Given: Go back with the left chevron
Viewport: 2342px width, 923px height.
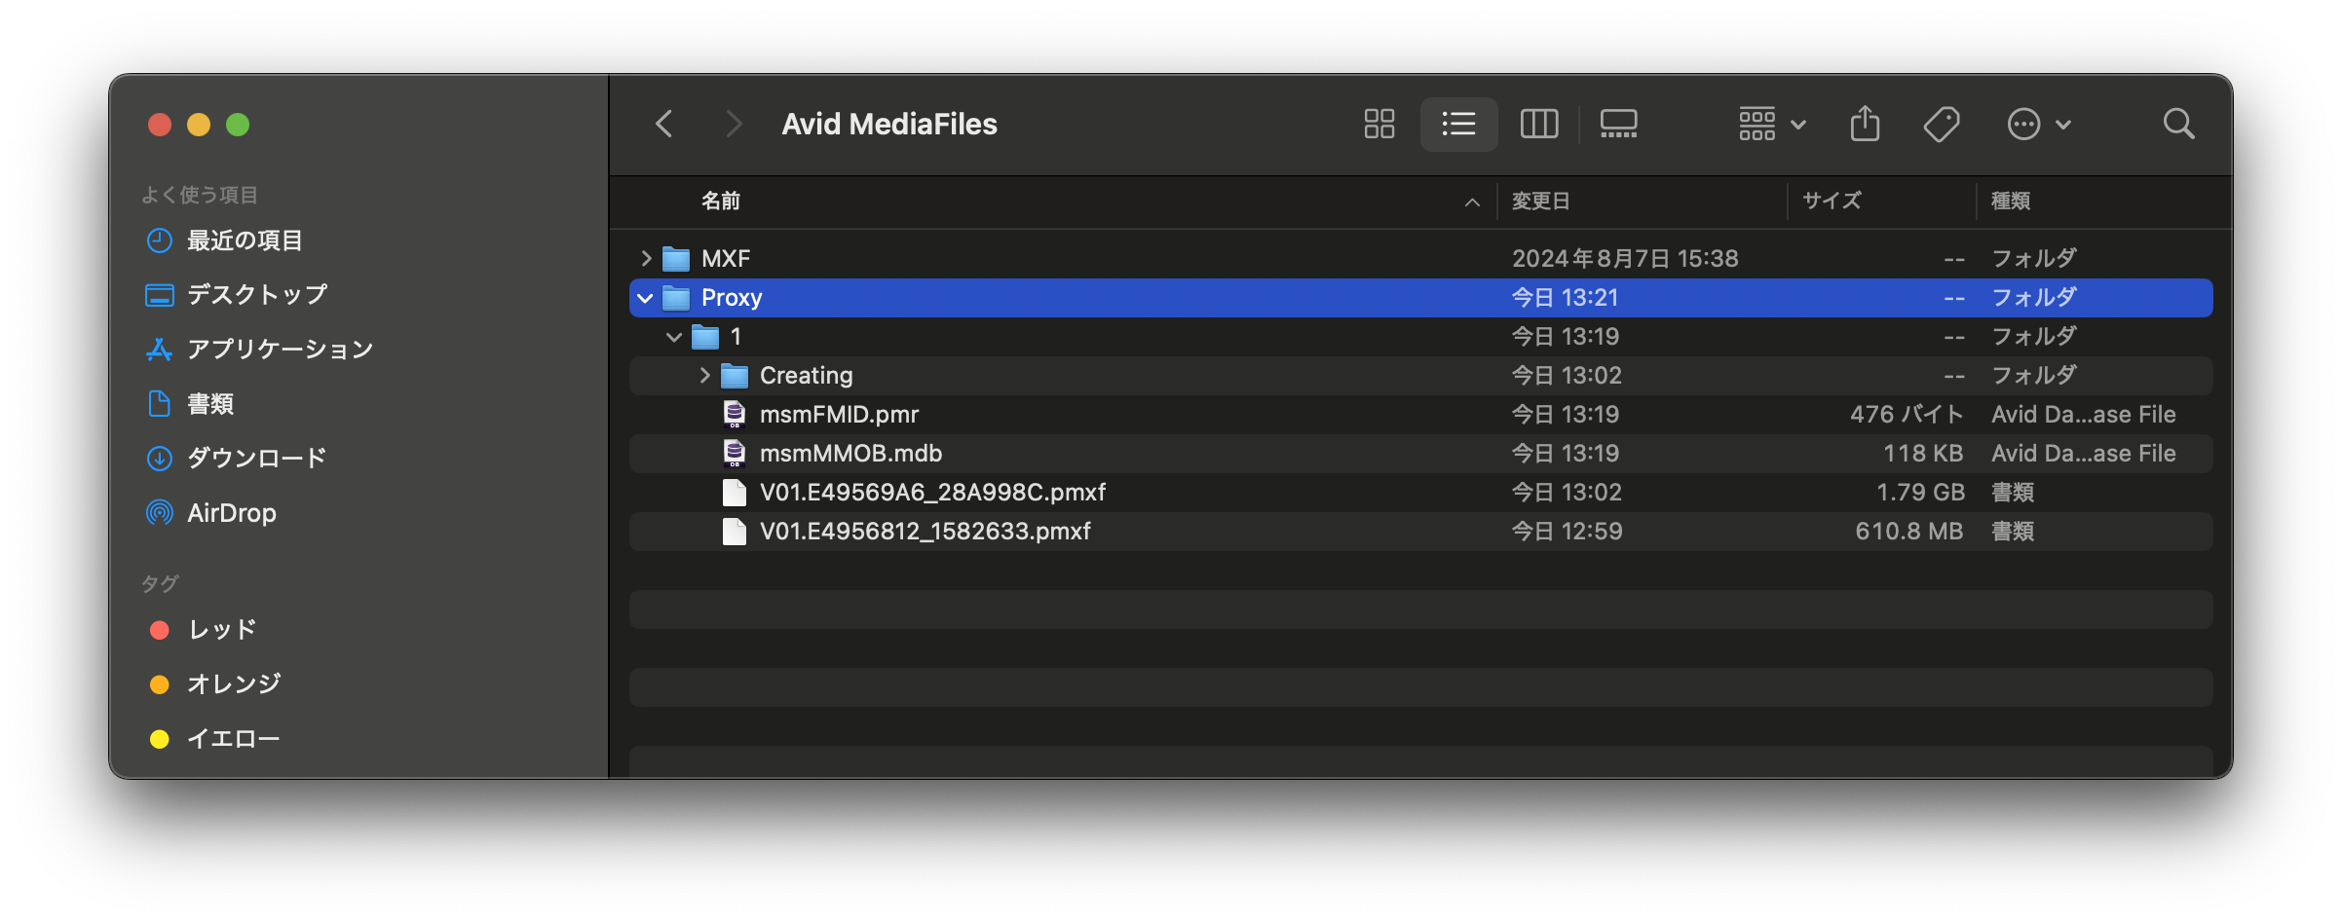Looking at the screenshot, I should 664,124.
